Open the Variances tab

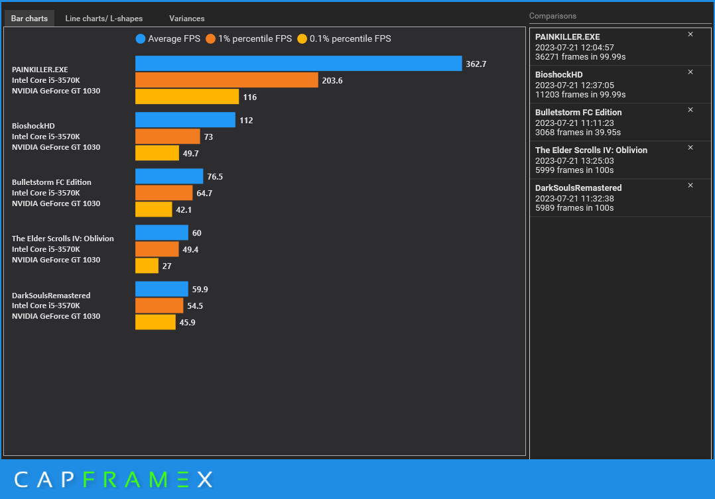(x=187, y=19)
